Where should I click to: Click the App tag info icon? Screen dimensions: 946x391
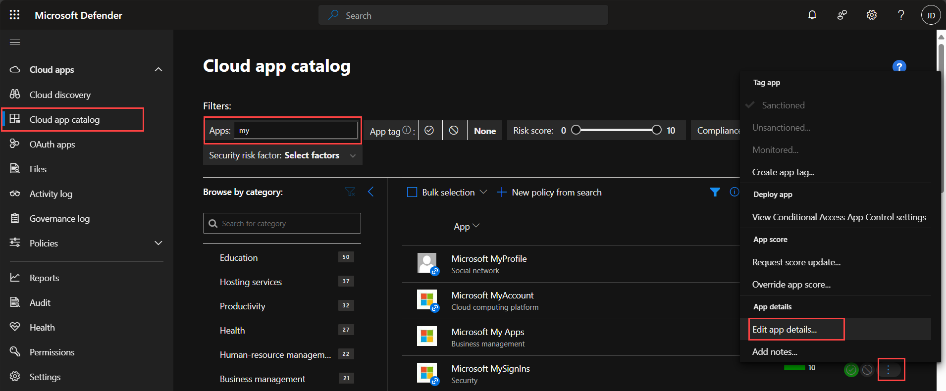click(407, 130)
